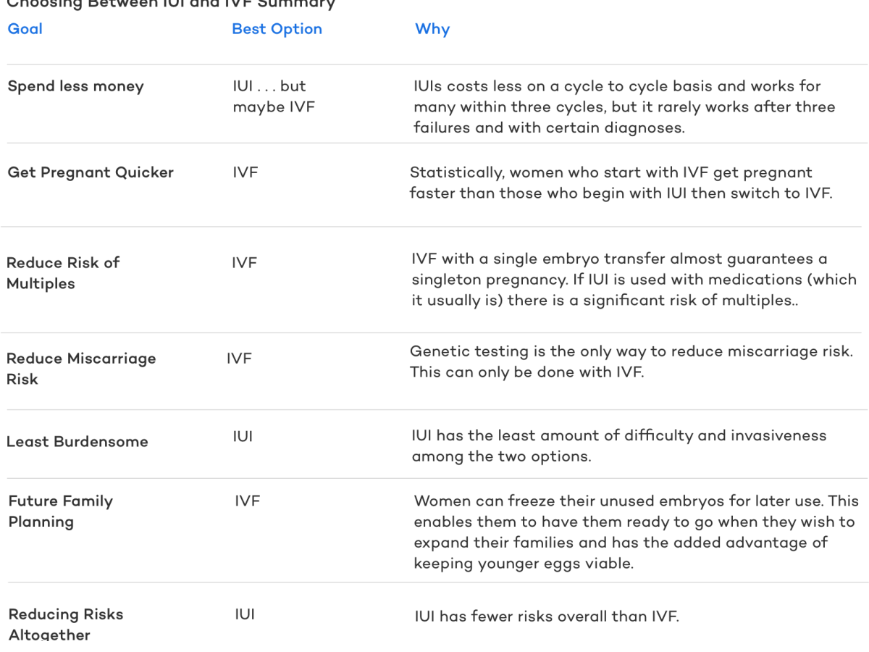This screenshot has width=869, height=652.
Task: Select the Reducing Risks Altogether goal
Action: pyautogui.click(x=66, y=624)
